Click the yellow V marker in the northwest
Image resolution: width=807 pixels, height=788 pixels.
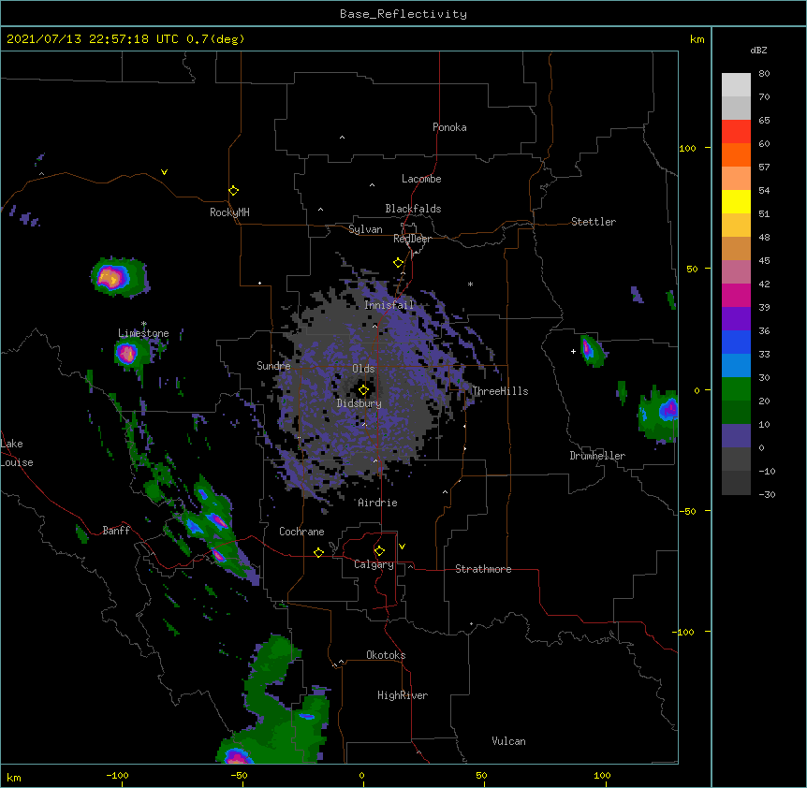164,172
